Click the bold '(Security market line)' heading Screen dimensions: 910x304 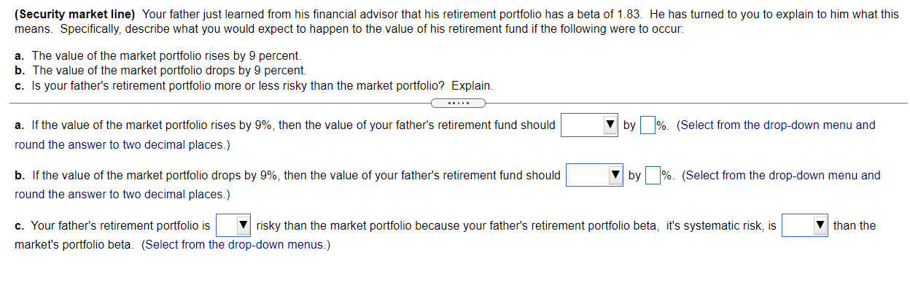click(x=75, y=15)
